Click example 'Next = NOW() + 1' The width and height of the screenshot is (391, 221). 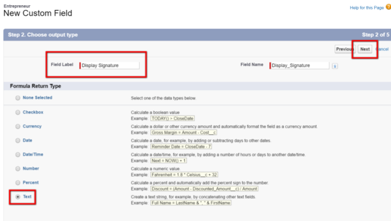169,161
